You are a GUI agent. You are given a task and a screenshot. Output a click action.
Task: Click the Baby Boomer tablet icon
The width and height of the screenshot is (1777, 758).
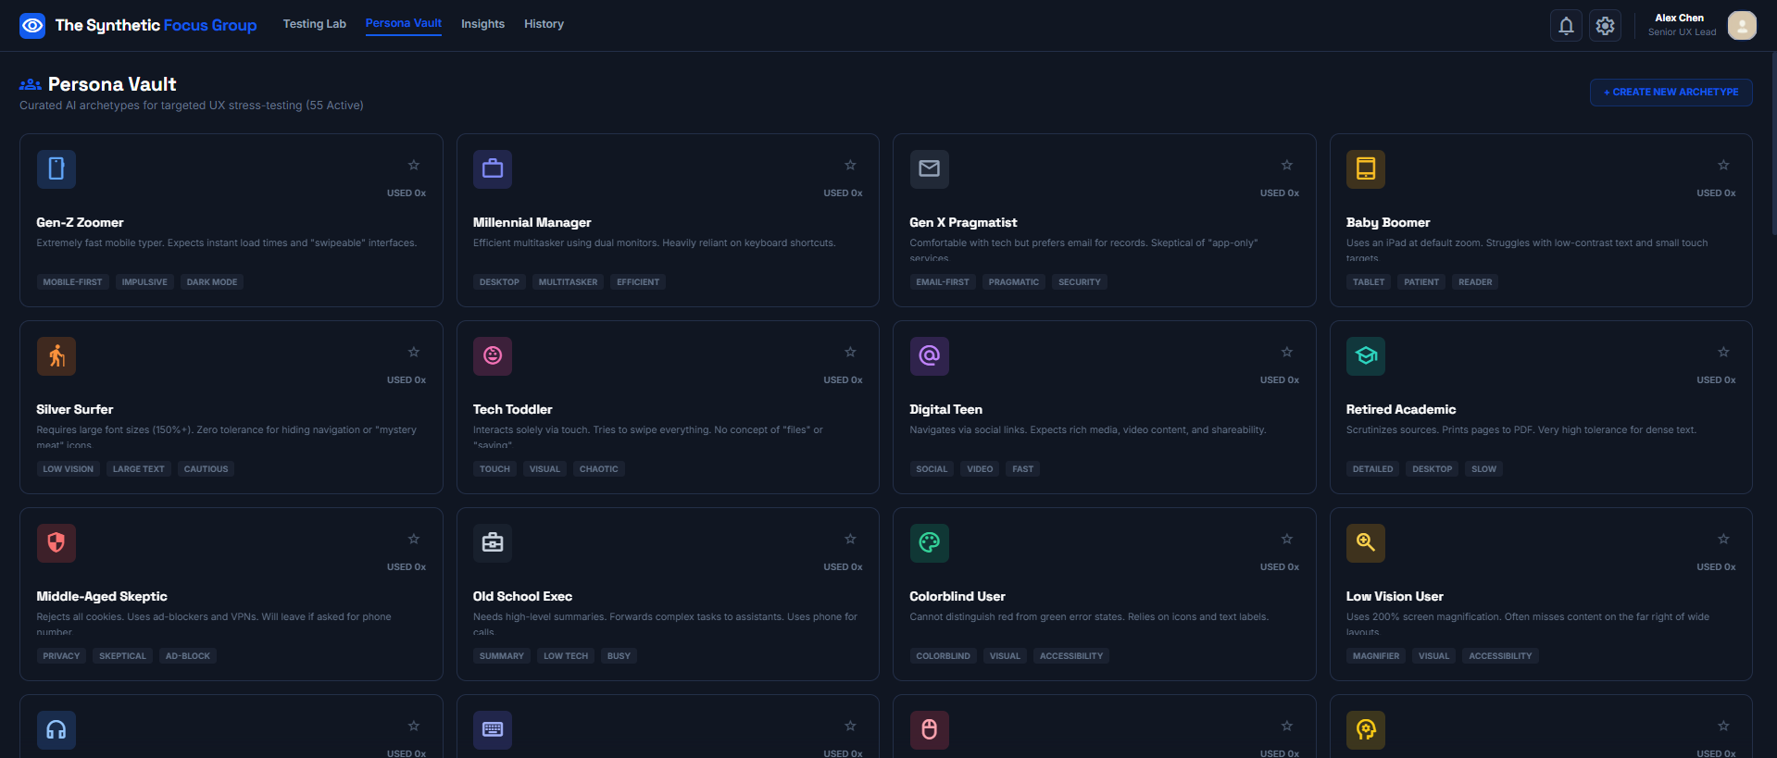pyautogui.click(x=1366, y=169)
